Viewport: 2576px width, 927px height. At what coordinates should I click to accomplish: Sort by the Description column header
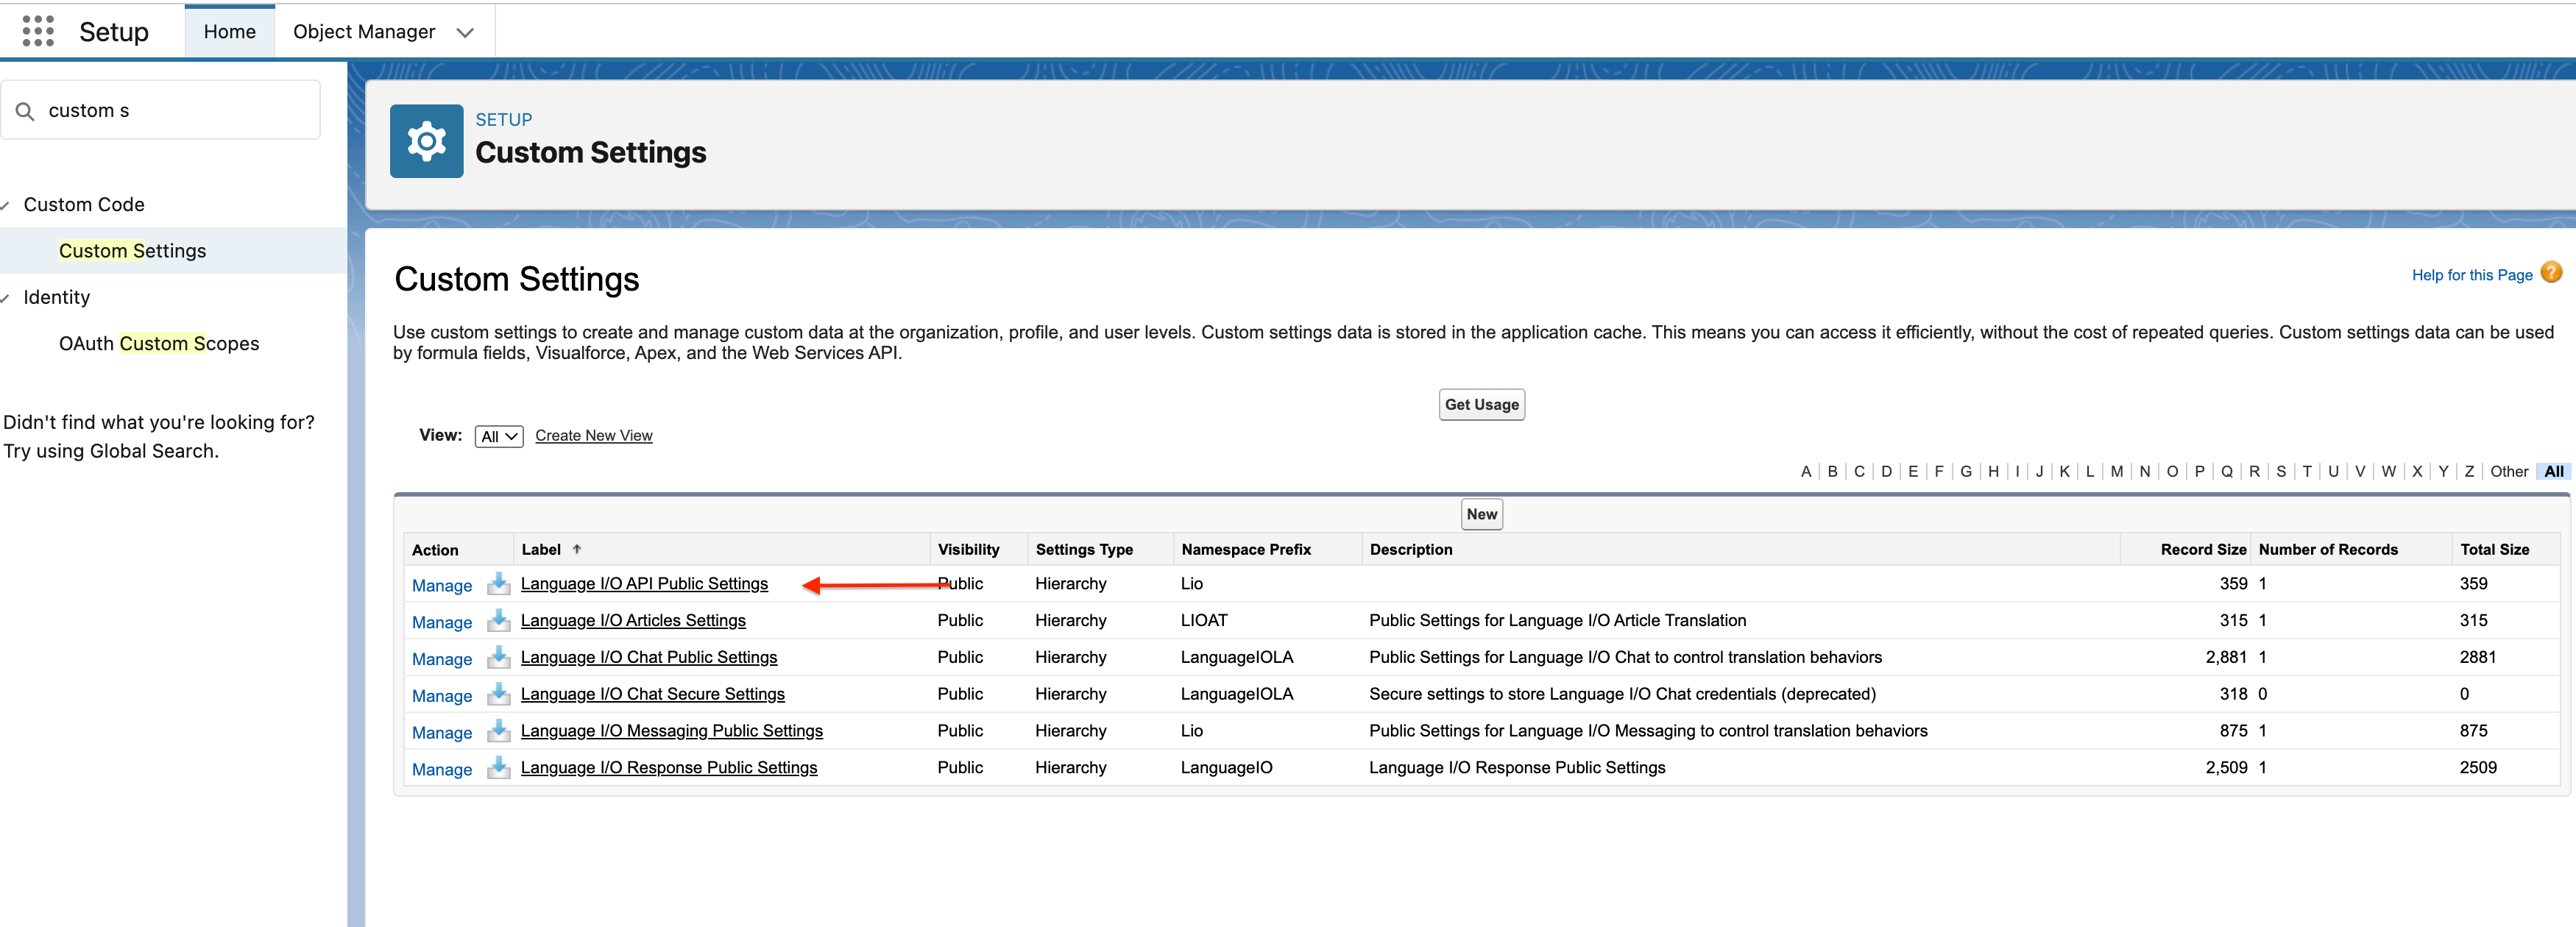click(1411, 549)
